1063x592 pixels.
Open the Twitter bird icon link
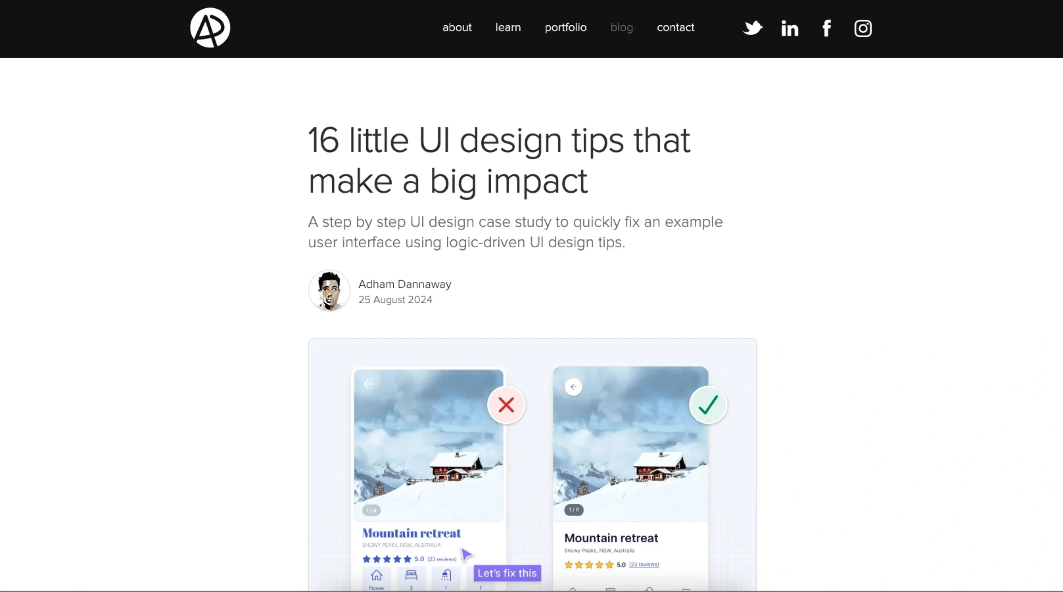click(x=752, y=28)
